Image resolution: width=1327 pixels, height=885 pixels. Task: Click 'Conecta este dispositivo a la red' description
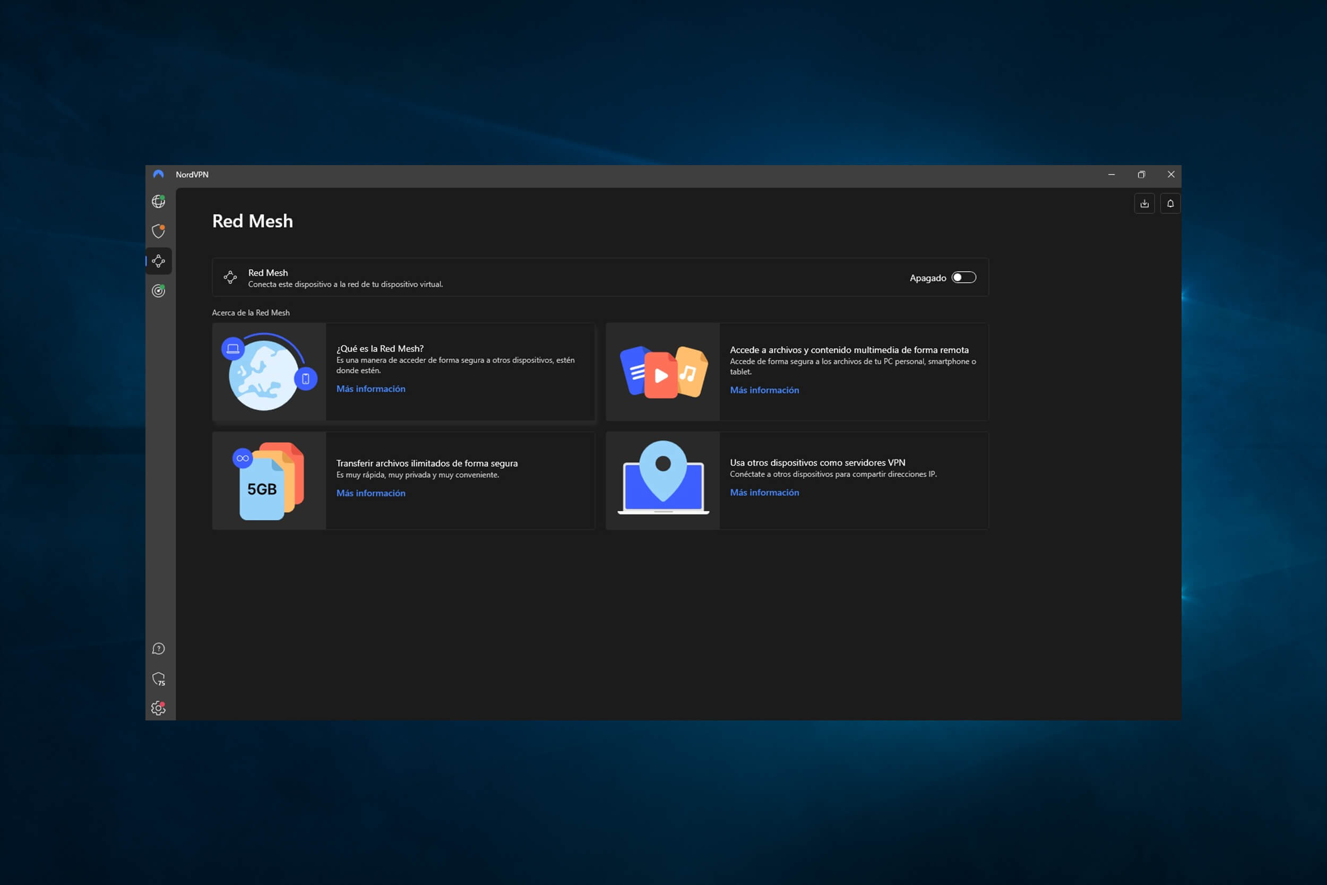click(x=346, y=285)
